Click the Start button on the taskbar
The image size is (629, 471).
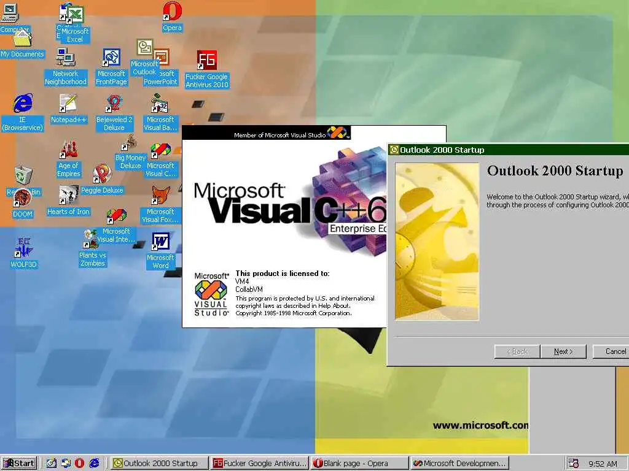19,463
